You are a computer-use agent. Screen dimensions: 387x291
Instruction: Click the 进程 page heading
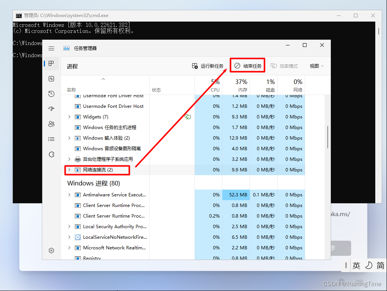[x=72, y=66]
